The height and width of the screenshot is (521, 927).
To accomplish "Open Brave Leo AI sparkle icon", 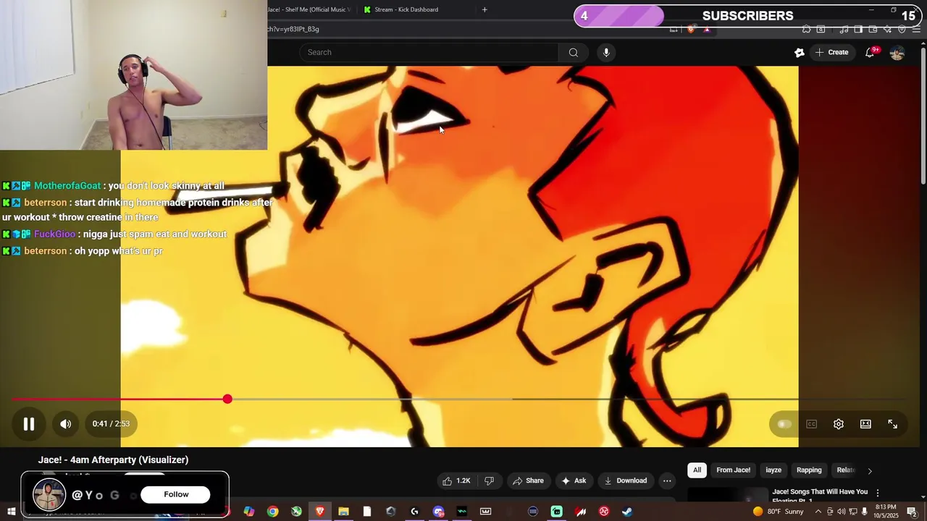I will coord(887,29).
